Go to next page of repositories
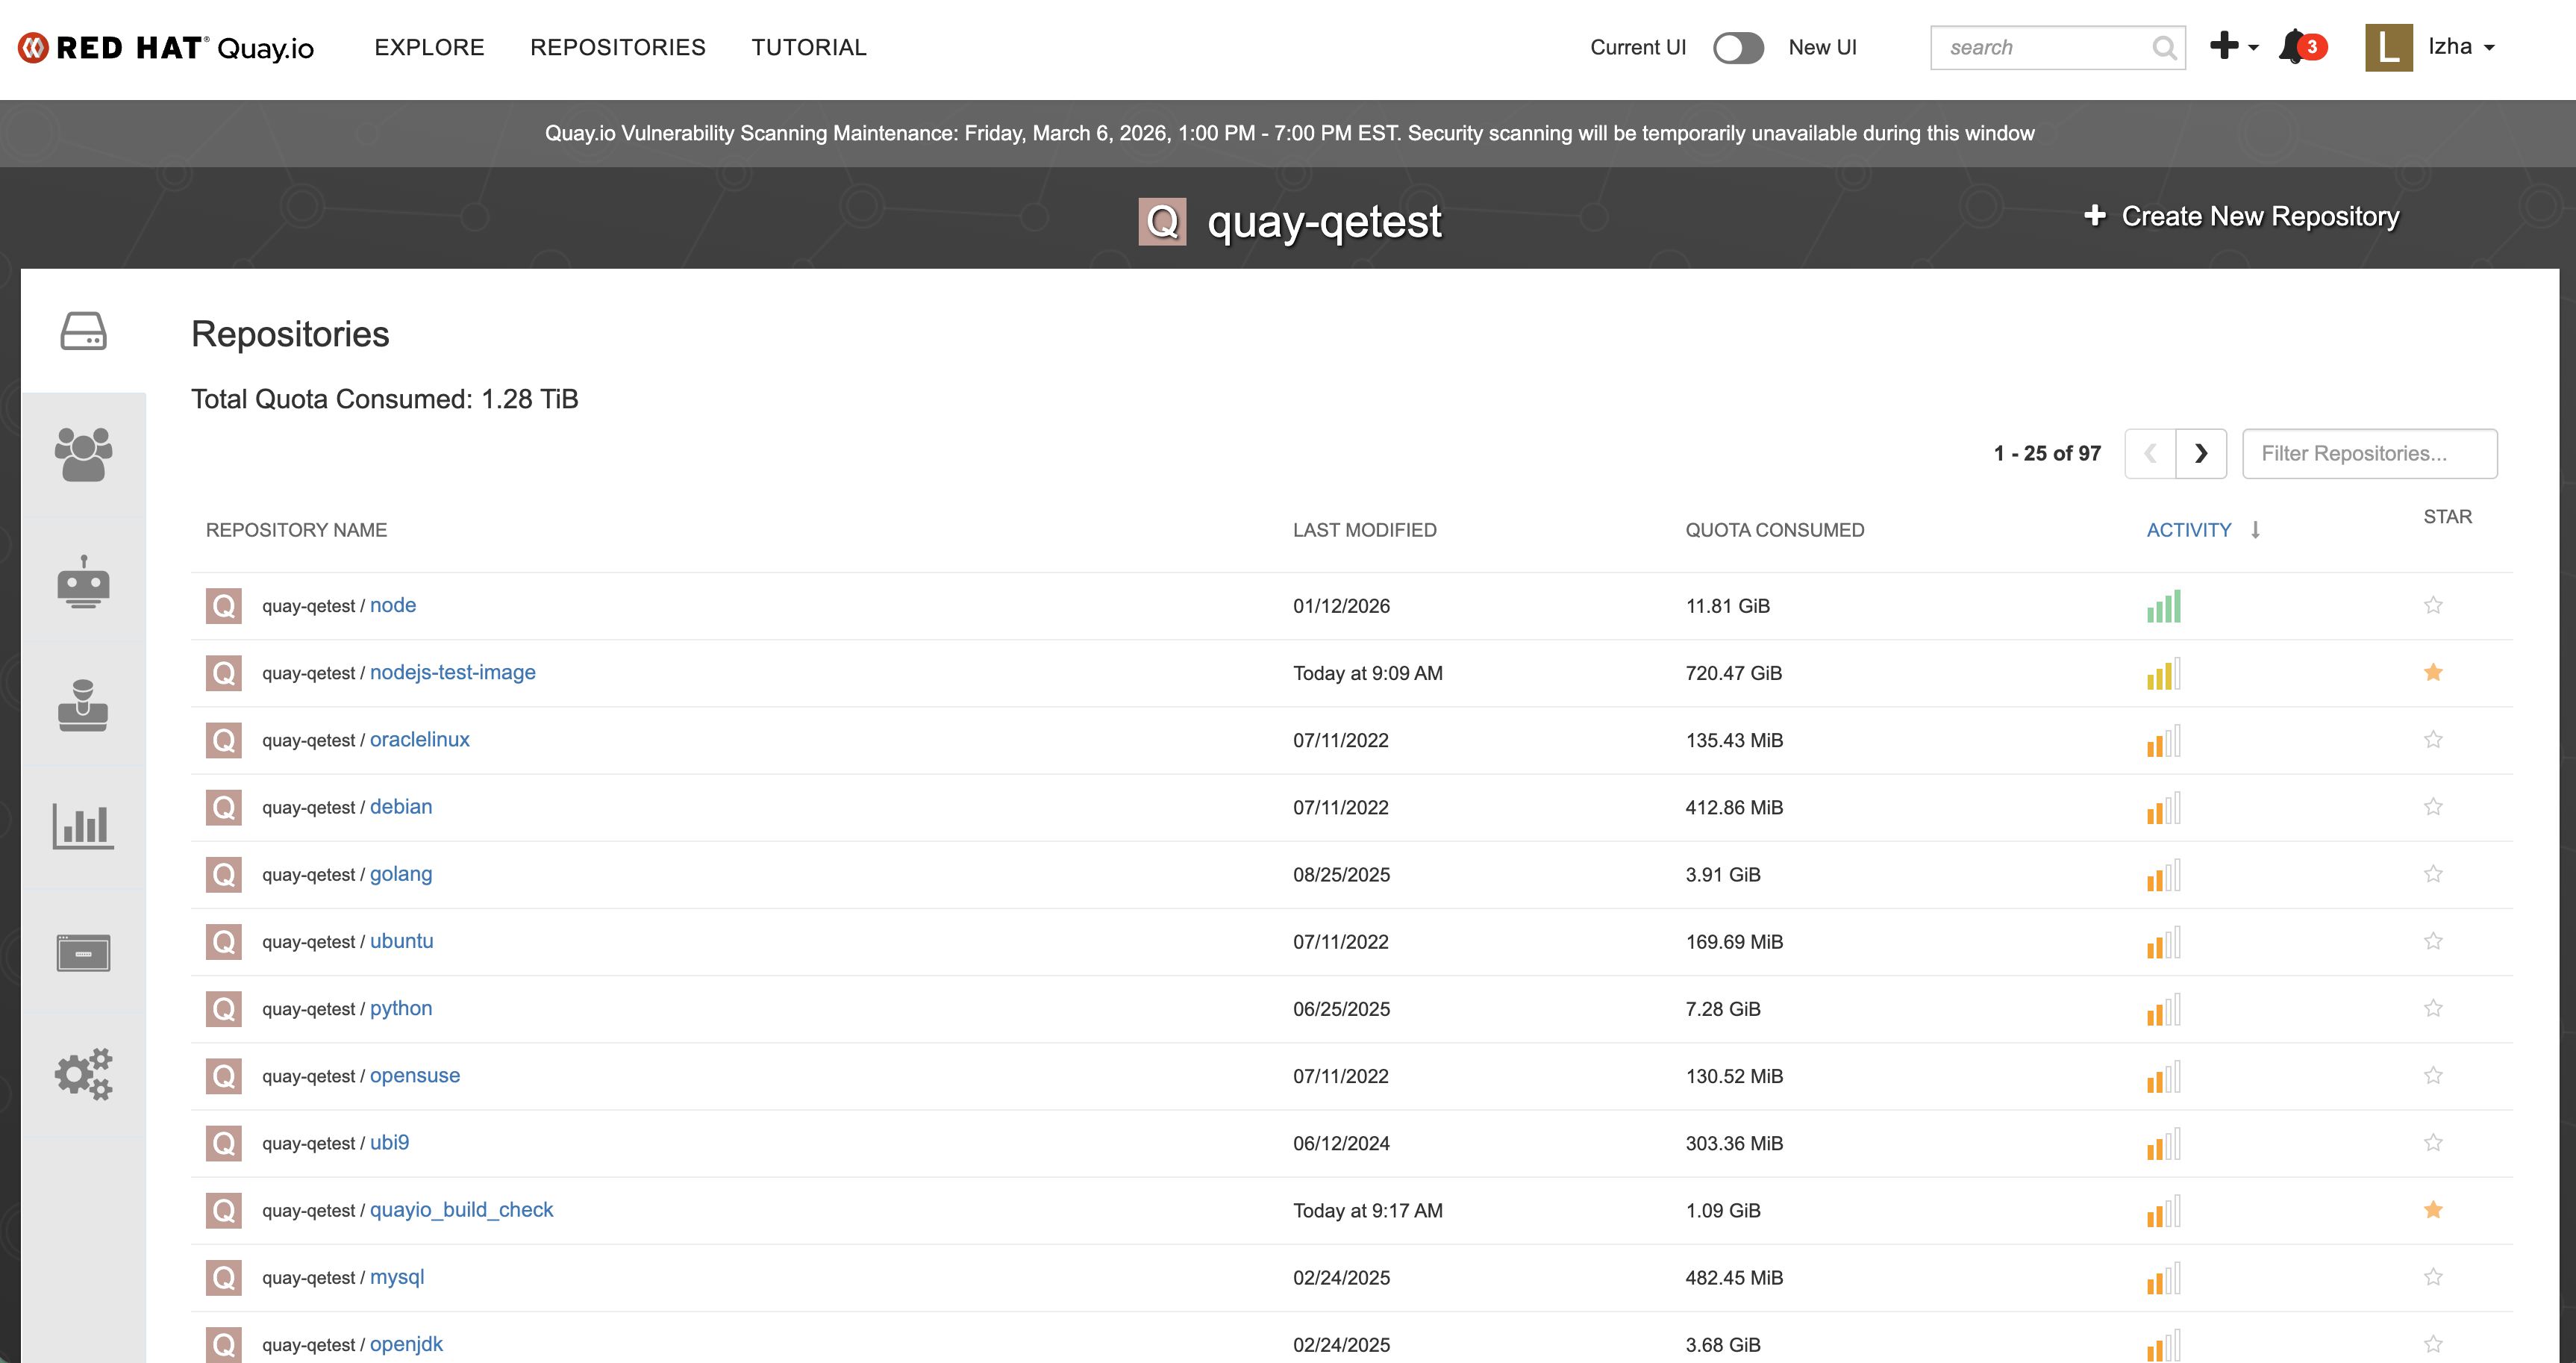Image resolution: width=2576 pixels, height=1363 pixels. coord(2200,454)
